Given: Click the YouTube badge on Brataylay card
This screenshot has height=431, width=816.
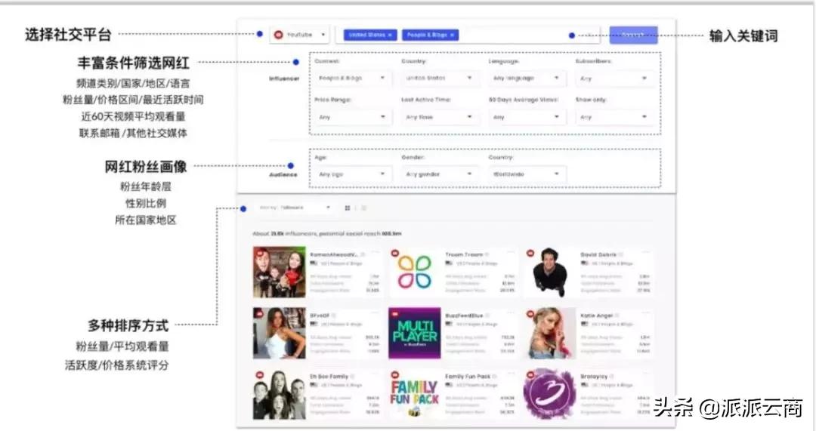Looking at the screenshot, I should point(530,375).
